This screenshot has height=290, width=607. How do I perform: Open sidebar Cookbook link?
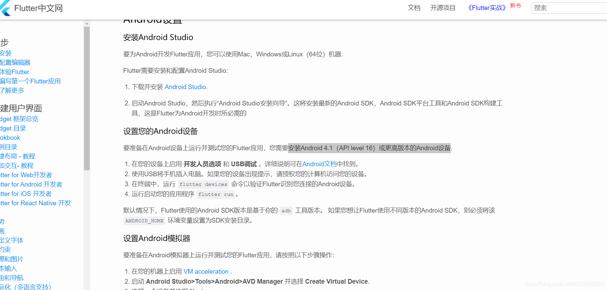(x=10, y=137)
